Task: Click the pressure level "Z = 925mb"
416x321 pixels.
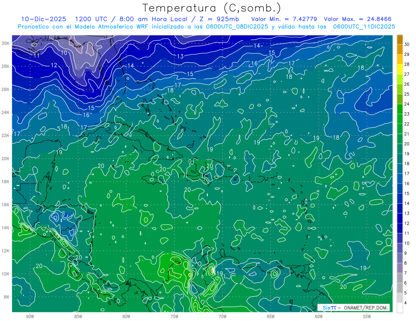Action: pos(217,19)
